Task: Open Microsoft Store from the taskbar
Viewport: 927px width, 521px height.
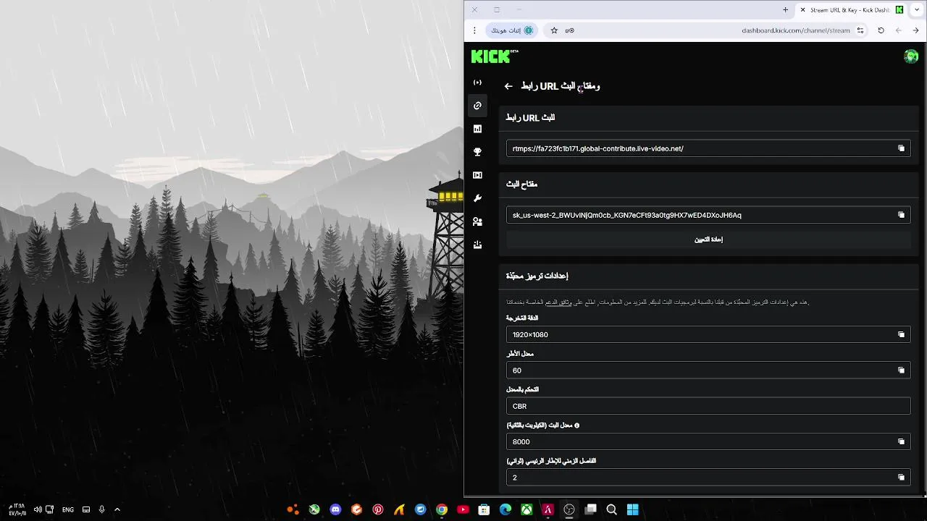Action: (484, 509)
